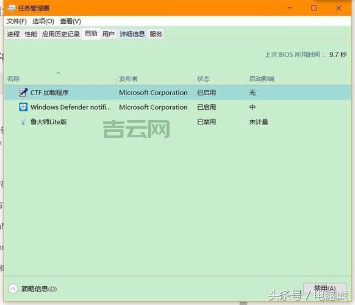Switch to the 应用历史记录 tab
355x305 pixels.
(60, 34)
